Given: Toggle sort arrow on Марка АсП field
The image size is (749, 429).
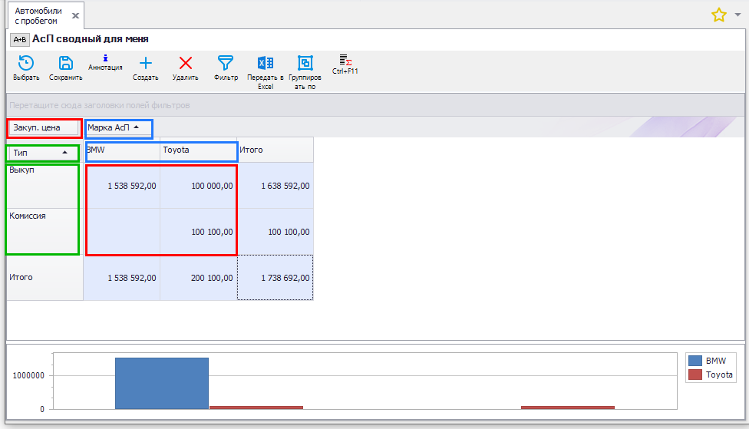Looking at the screenshot, I should 137,127.
